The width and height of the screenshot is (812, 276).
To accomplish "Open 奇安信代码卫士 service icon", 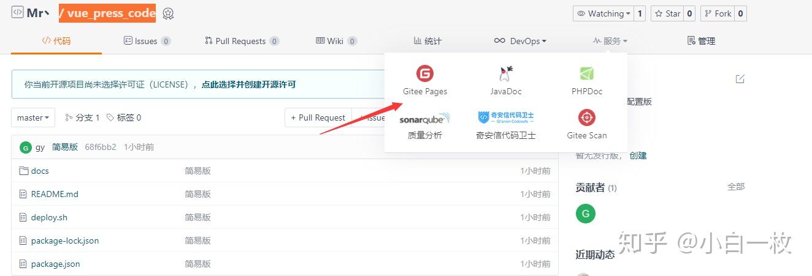I will (x=506, y=117).
